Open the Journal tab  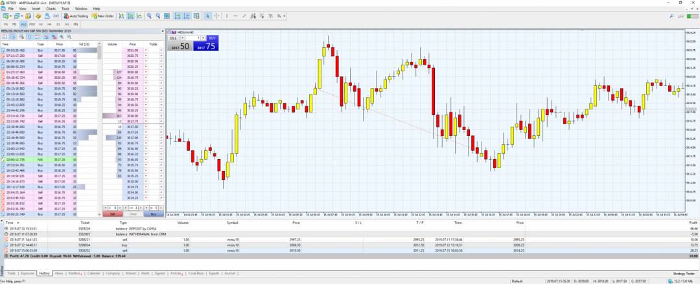click(x=230, y=274)
